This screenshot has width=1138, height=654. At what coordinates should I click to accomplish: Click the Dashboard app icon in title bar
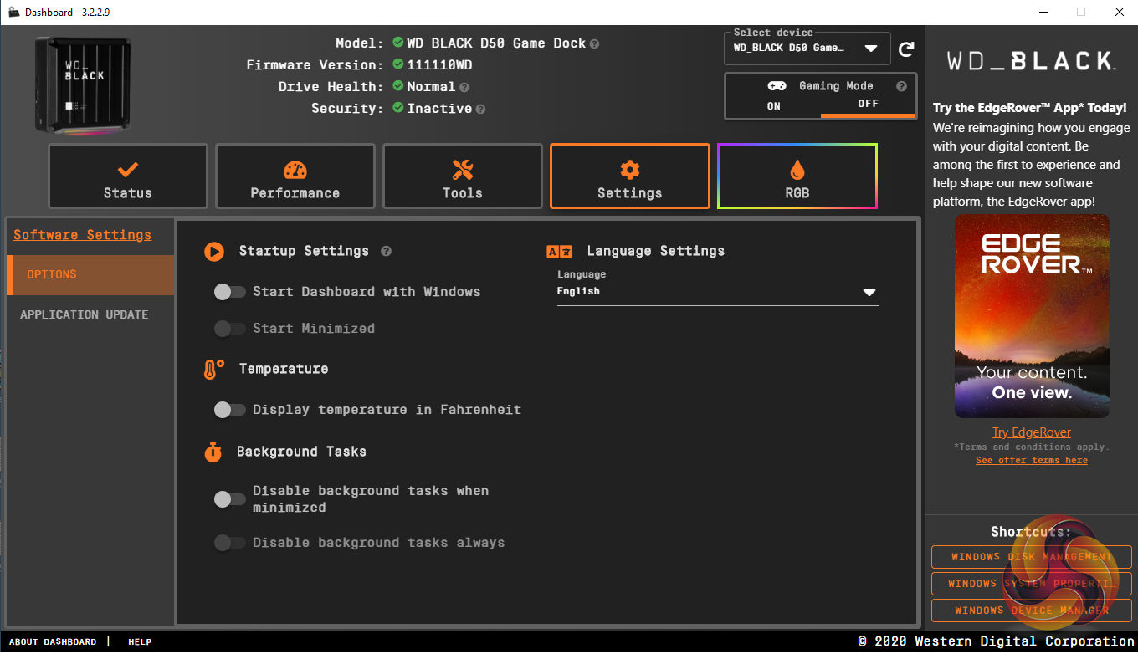point(13,12)
